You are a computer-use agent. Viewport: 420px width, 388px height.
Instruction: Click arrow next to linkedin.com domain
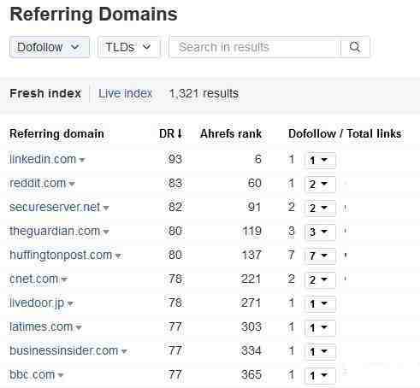[x=82, y=160]
